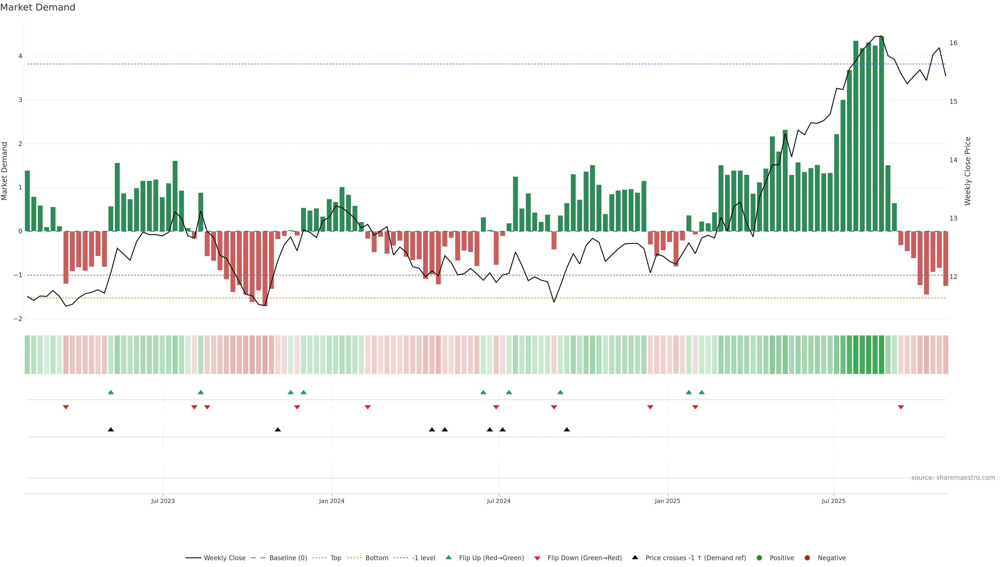Click the rightmost black price-cross triangle marker
This screenshot has height=567, width=1008.
567,430
